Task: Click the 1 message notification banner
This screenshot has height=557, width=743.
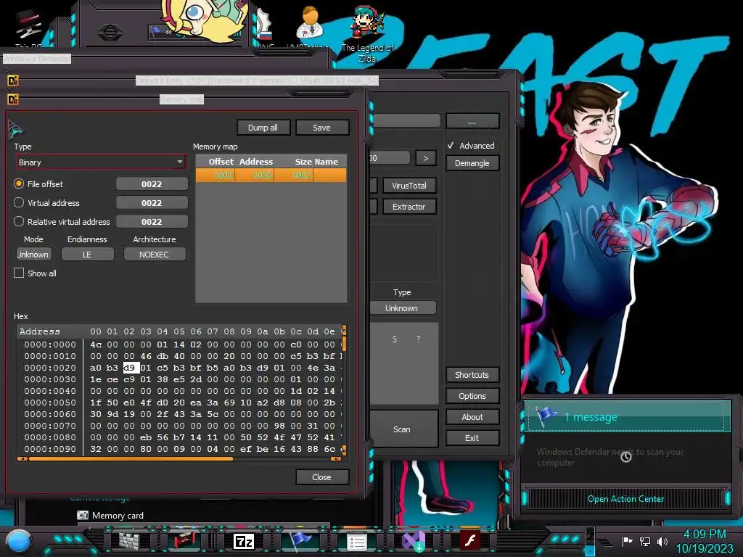Action: 626,416
